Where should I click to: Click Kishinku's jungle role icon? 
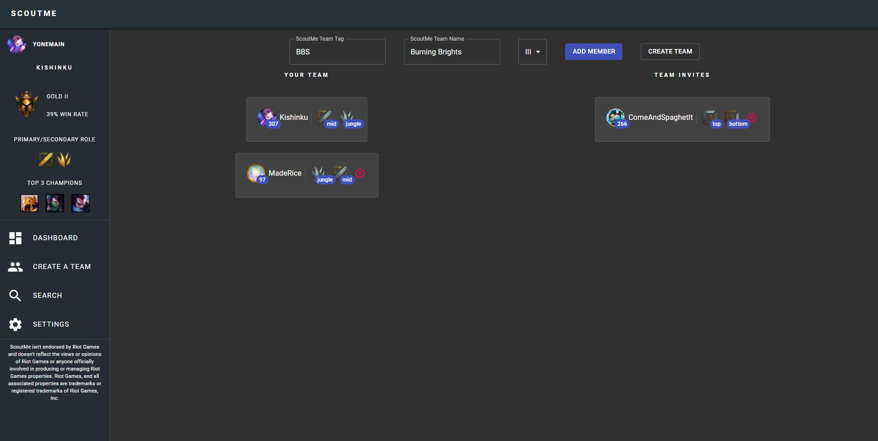(x=347, y=117)
